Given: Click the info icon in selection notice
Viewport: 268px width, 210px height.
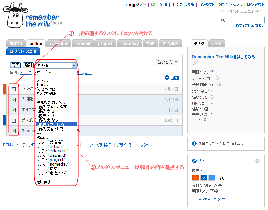Looking at the screenshot, I should 194,143.
